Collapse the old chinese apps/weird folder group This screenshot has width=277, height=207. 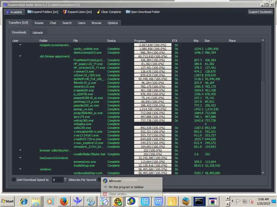20,56
